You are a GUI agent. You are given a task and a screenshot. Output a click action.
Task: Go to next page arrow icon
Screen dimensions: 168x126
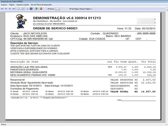[10, 9]
